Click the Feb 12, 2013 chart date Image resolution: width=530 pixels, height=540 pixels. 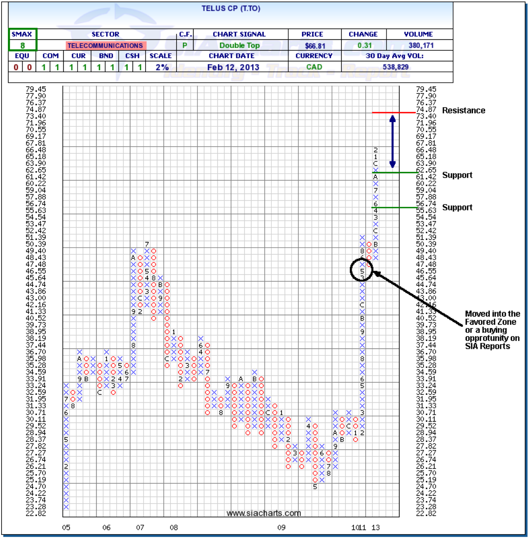pos(233,67)
